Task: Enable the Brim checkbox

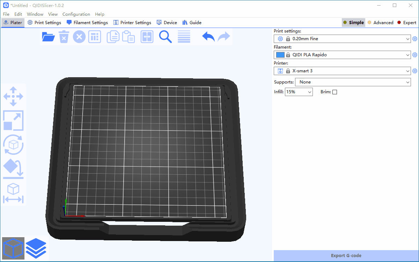Action: [335, 92]
